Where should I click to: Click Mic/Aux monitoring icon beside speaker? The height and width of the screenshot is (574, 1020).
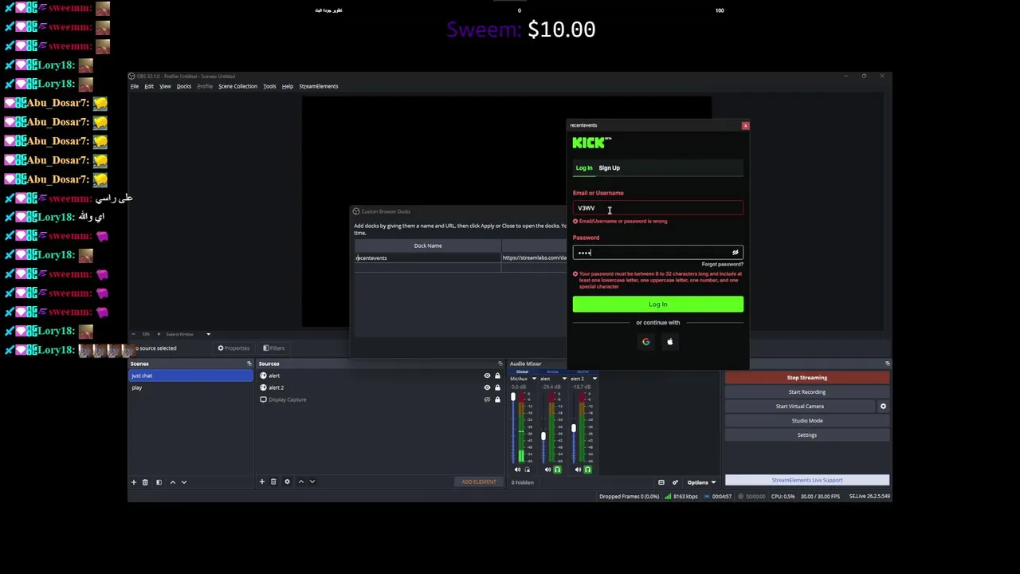(x=527, y=470)
